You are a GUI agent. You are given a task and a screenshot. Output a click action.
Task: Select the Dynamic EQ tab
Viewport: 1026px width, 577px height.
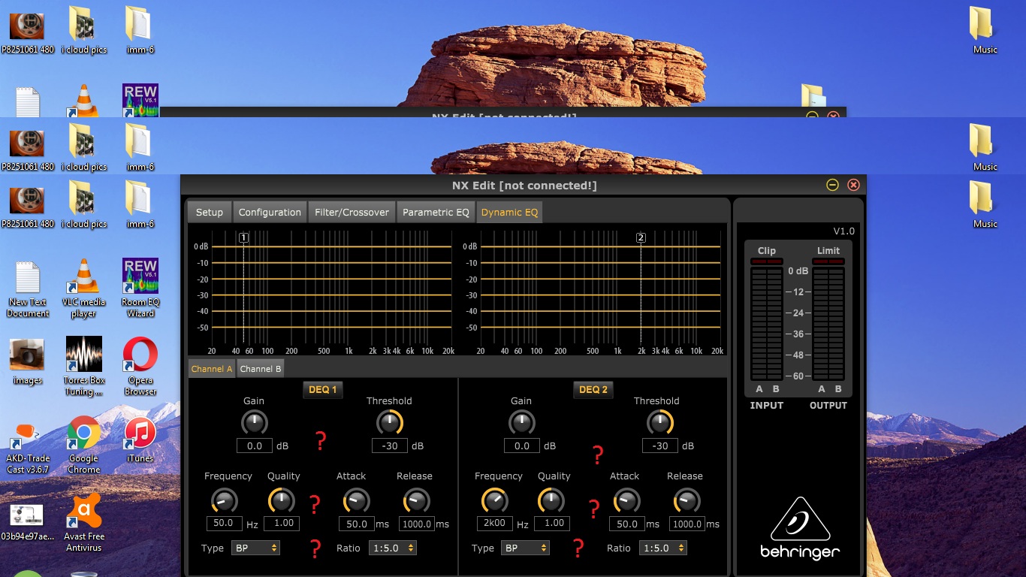(509, 212)
